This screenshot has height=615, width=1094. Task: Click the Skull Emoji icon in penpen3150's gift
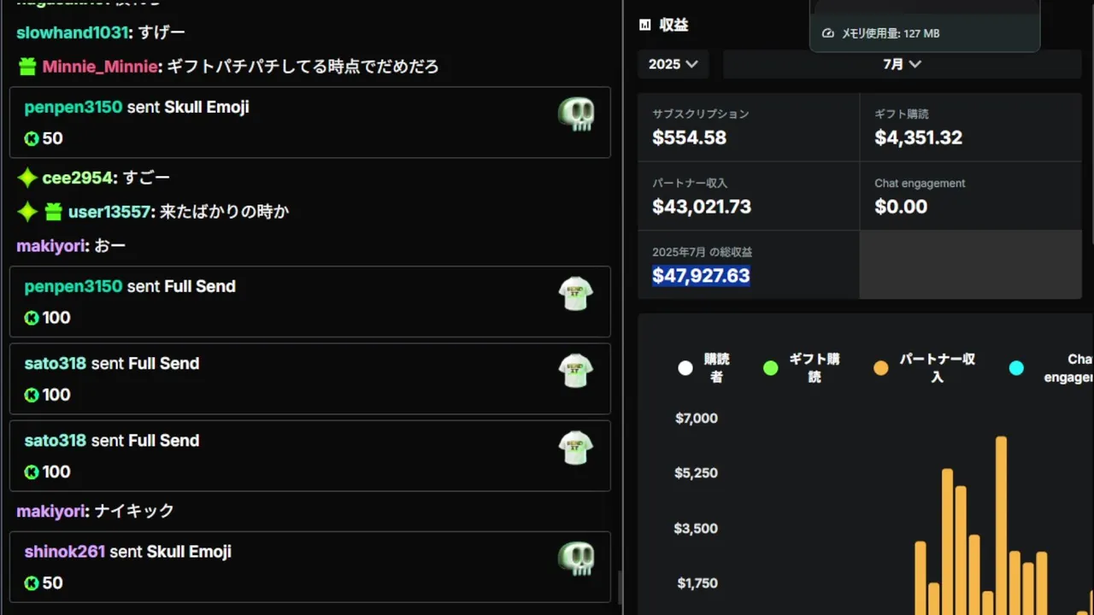click(x=576, y=114)
